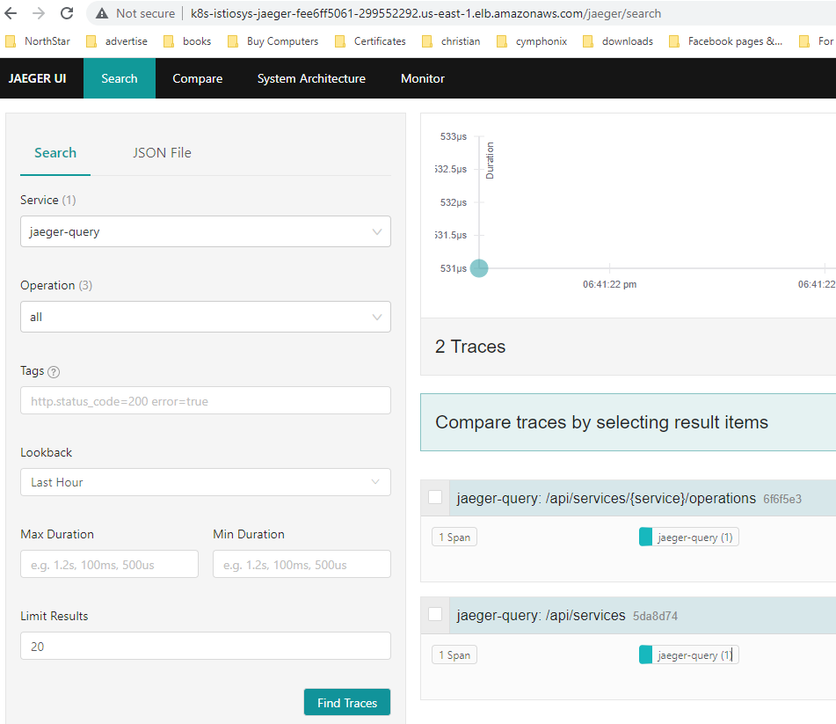Click the Find Traces button
This screenshot has height=724, width=836.
(x=347, y=703)
